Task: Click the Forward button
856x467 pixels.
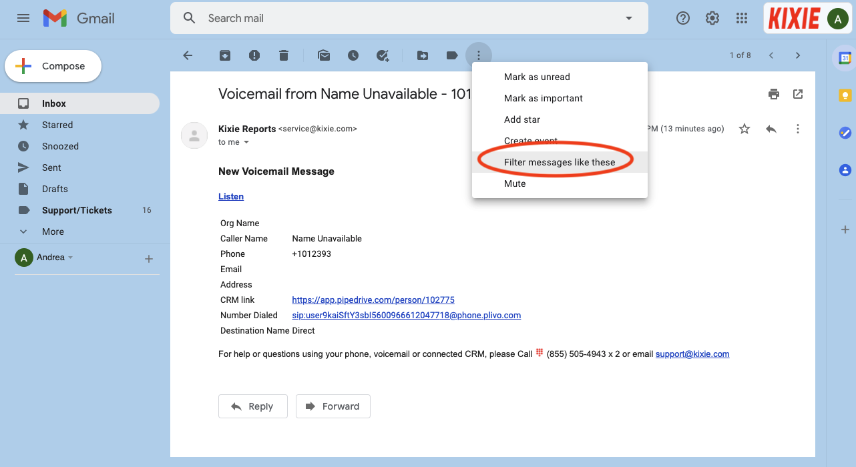Action: click(x=333, y=406)
